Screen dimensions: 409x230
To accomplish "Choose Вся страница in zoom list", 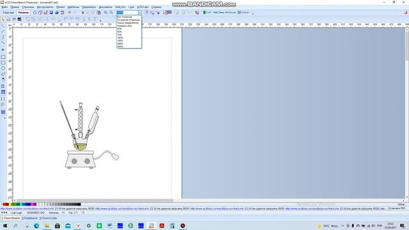I will tap(129, 17).
